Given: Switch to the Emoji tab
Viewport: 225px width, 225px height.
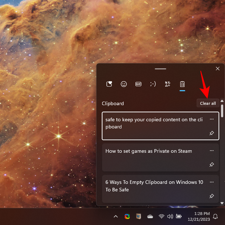Looking at the screenshot, I should click(124, 84).
